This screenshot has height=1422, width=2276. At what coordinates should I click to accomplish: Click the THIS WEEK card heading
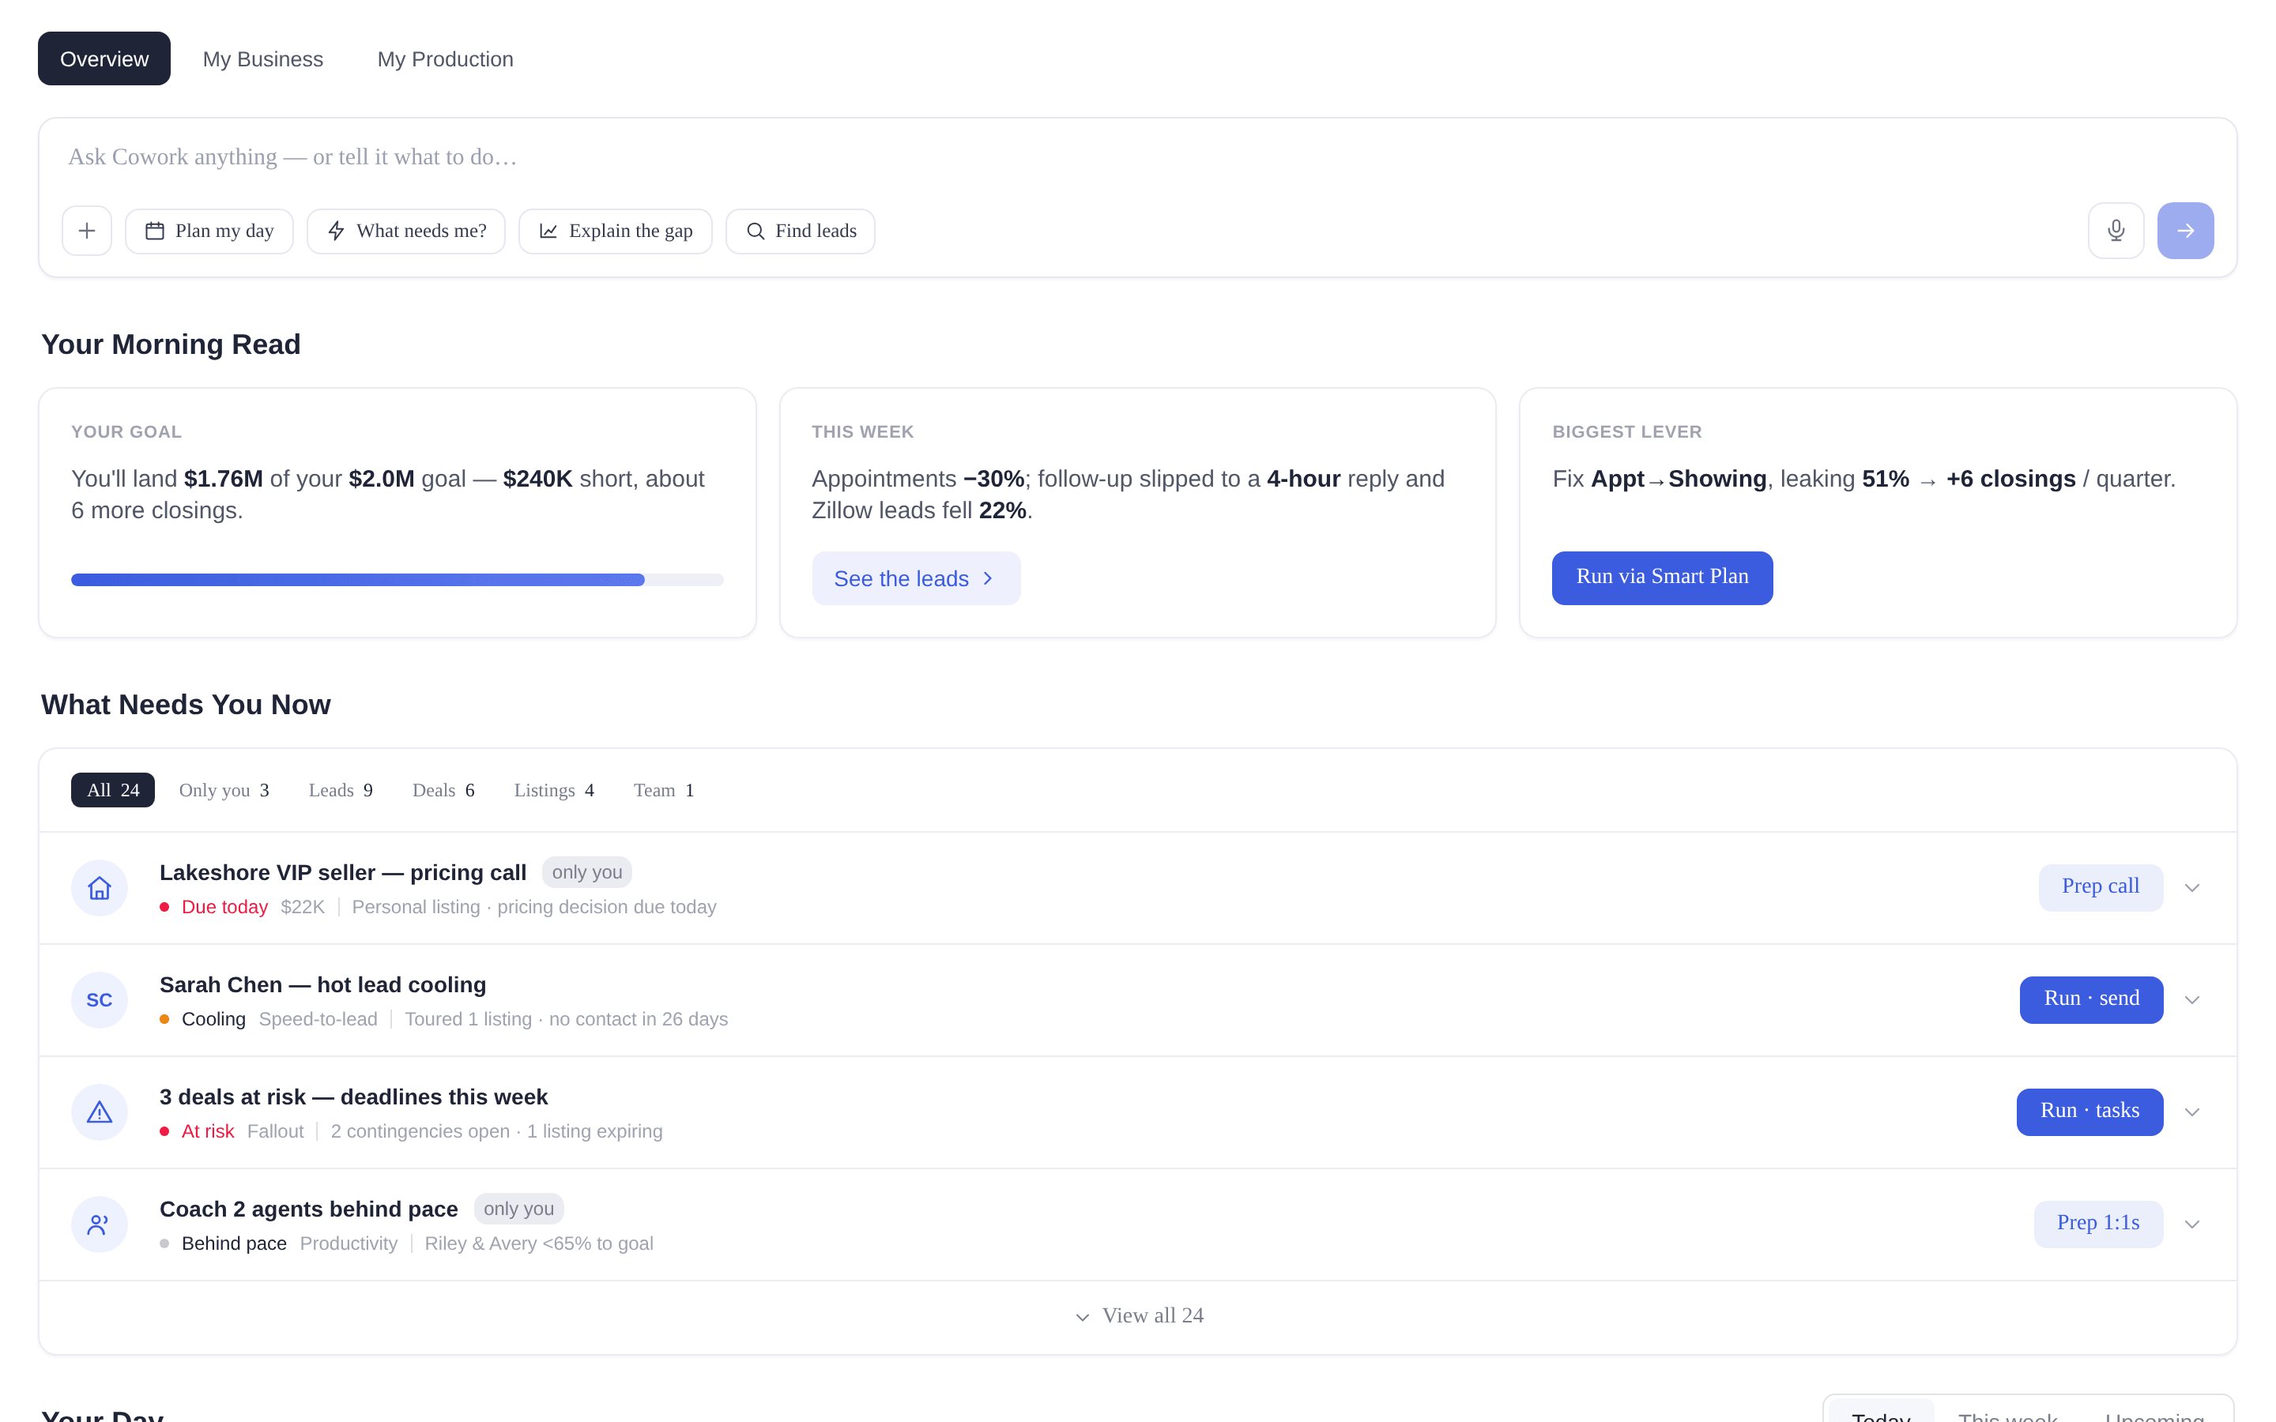coord(862,431)
